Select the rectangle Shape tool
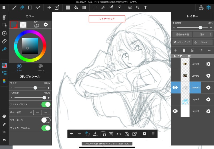Viewport: 214px width, 149px height. coord(30,7)
